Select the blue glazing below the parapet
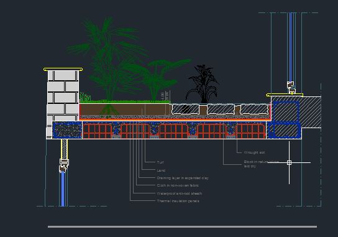The width and height of the screenshot is (338, 237). click(x=63, y=188)
